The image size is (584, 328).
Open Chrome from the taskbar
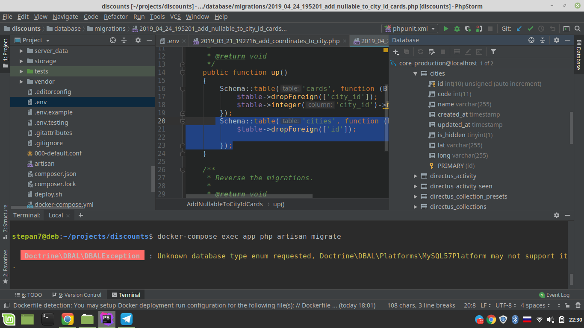pyautogui.click(x=67, y=319)
